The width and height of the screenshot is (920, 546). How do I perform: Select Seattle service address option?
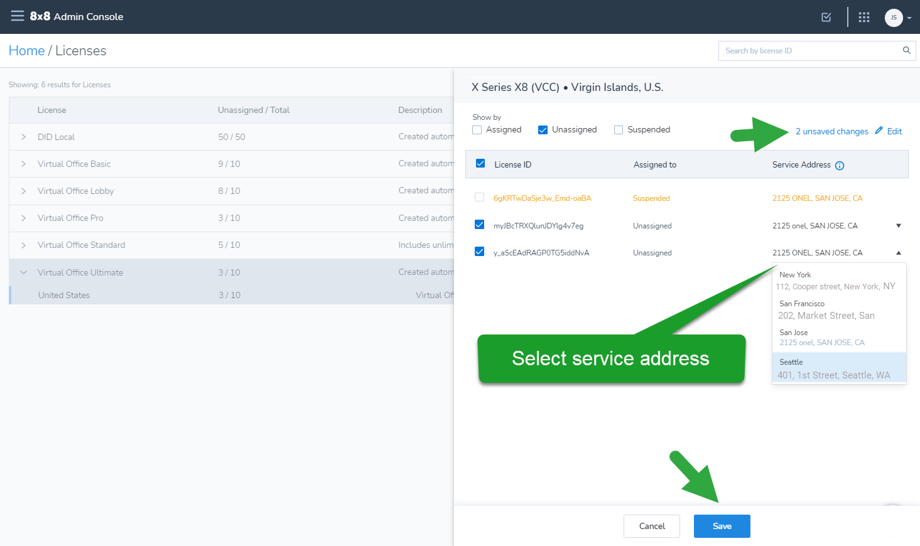(839, 368)
